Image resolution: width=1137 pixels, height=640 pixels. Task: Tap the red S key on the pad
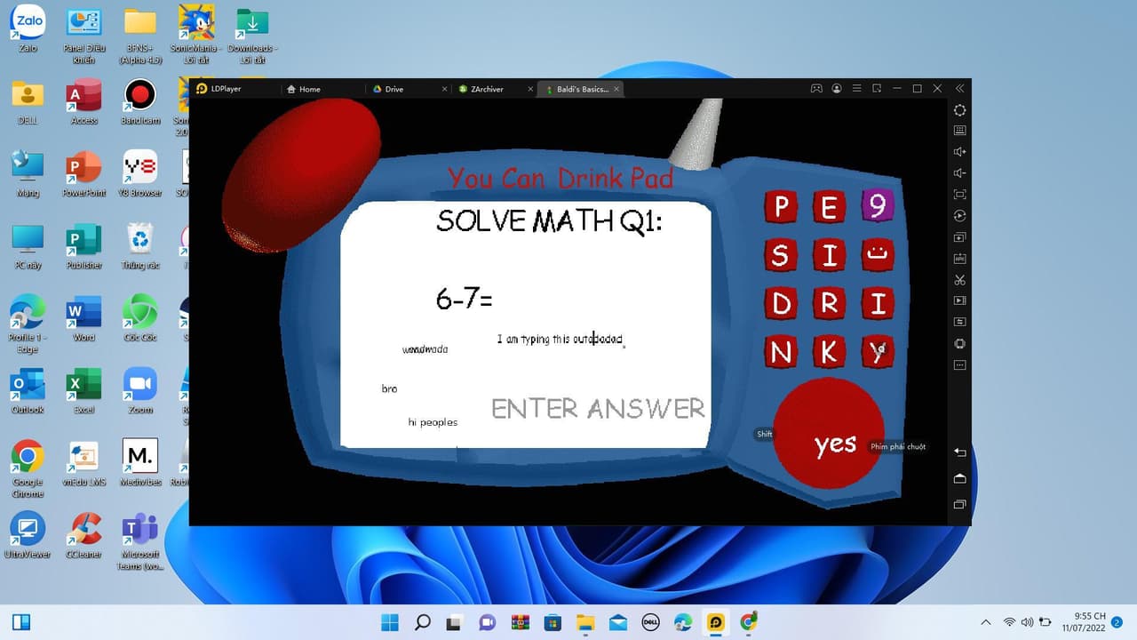pos(780,256)
